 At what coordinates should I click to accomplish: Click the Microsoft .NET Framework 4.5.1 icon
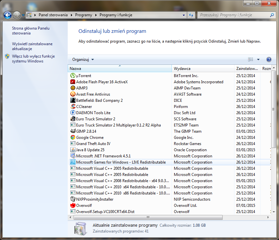tap(73, 156)
